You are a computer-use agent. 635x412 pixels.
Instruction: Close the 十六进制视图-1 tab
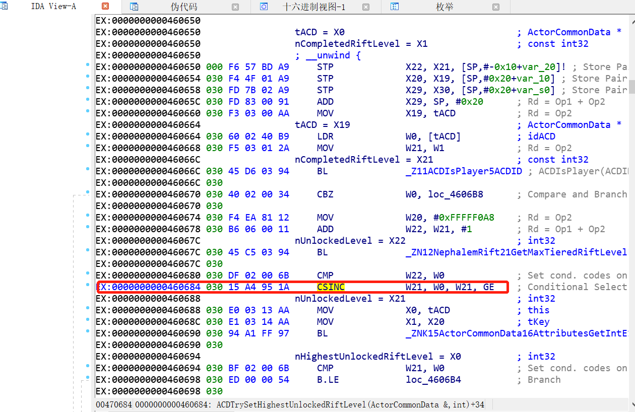click(366, 7)
